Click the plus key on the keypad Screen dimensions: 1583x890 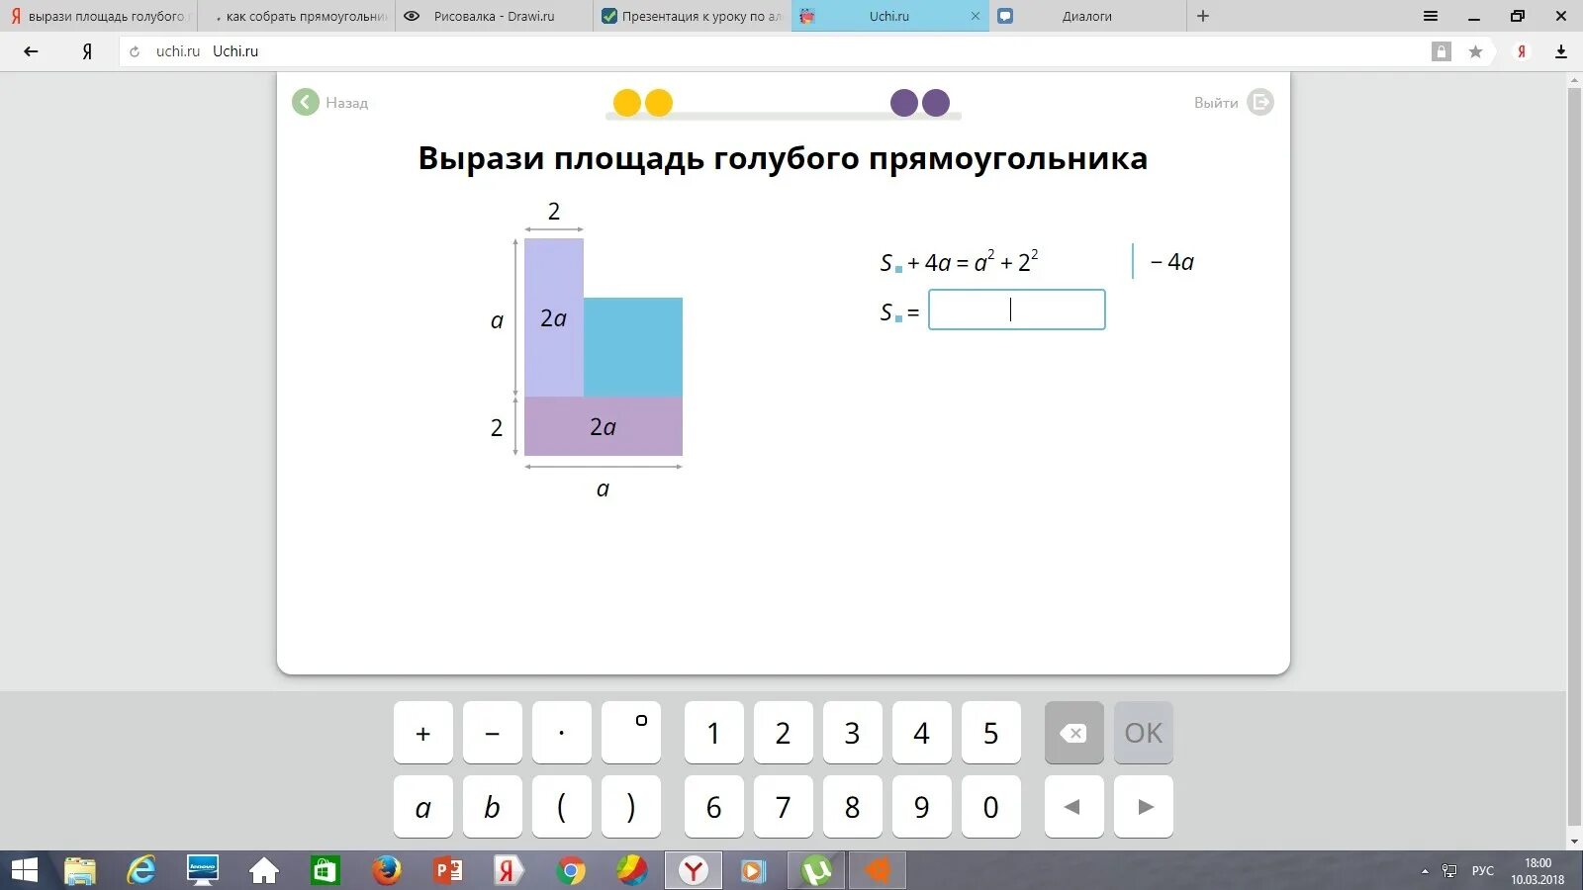pos(423,733)
